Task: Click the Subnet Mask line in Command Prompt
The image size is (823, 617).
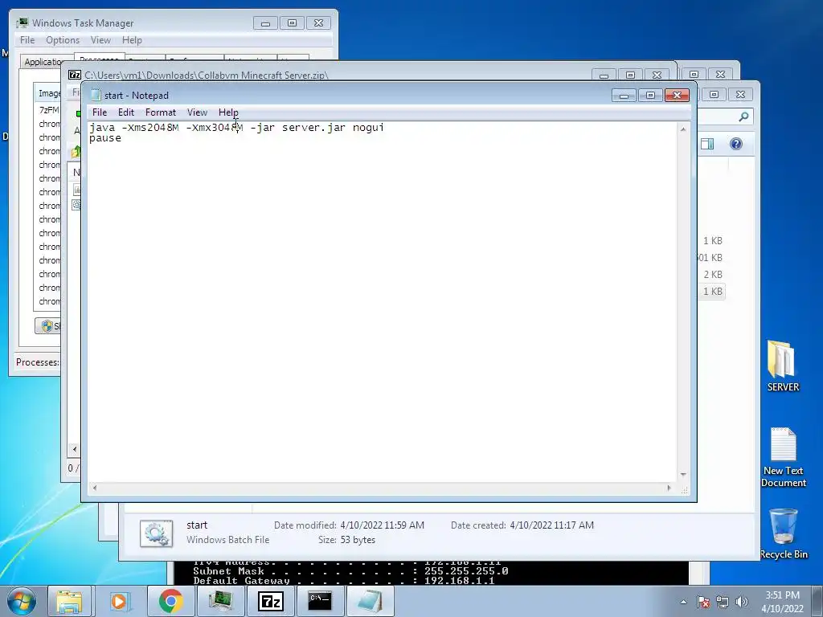Action: pyautogui.click(x=350, y=571)
